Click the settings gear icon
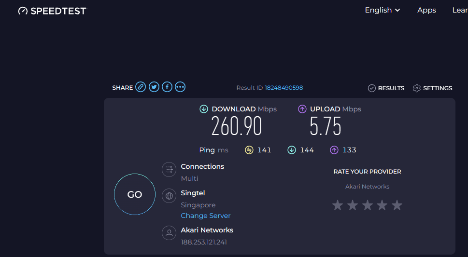The width and height of the screenshot is (468, 257). click(x=417, y=88)
